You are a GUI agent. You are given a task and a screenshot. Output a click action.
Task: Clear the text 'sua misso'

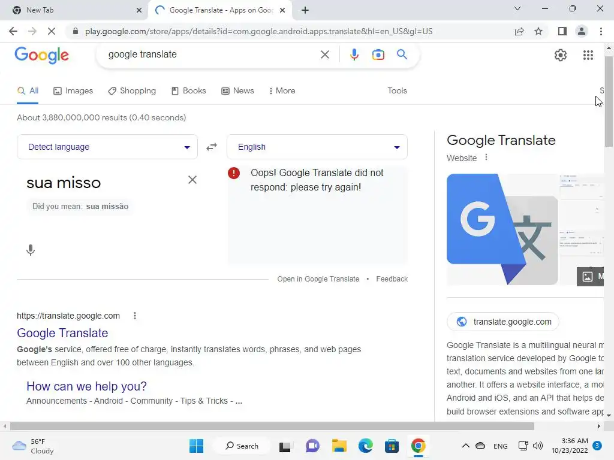(192, 180)
